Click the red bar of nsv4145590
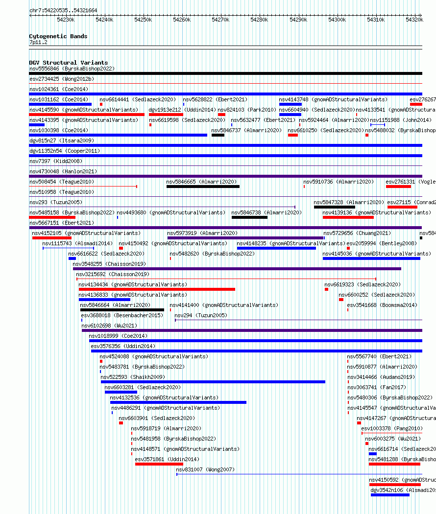 coord(87,115)
